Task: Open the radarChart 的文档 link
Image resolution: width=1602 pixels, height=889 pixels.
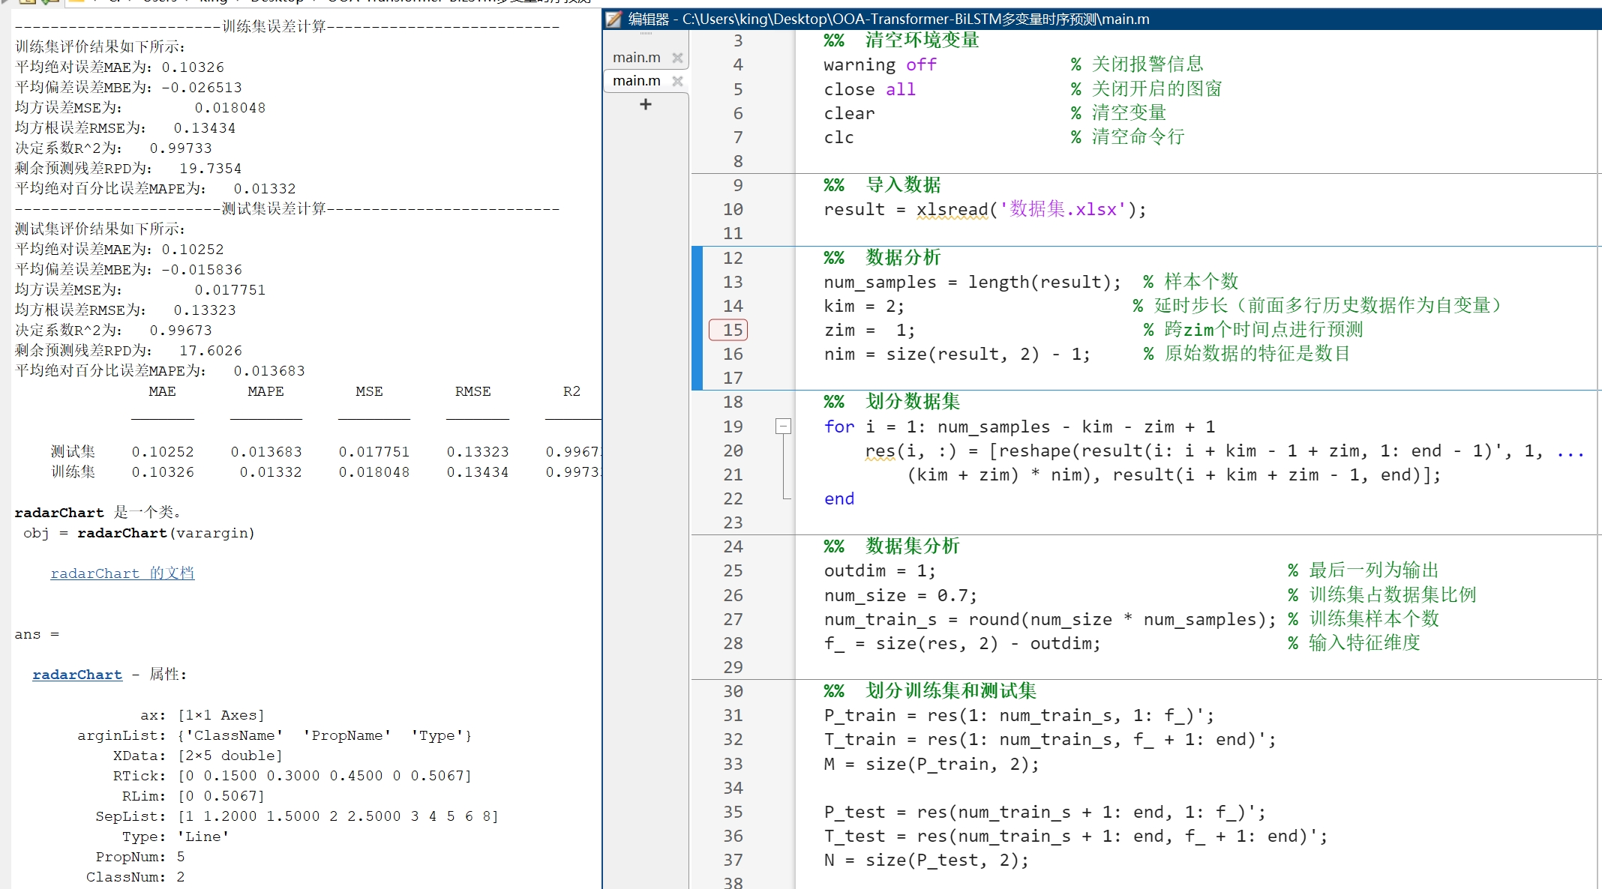Action: tap(122, 573)
